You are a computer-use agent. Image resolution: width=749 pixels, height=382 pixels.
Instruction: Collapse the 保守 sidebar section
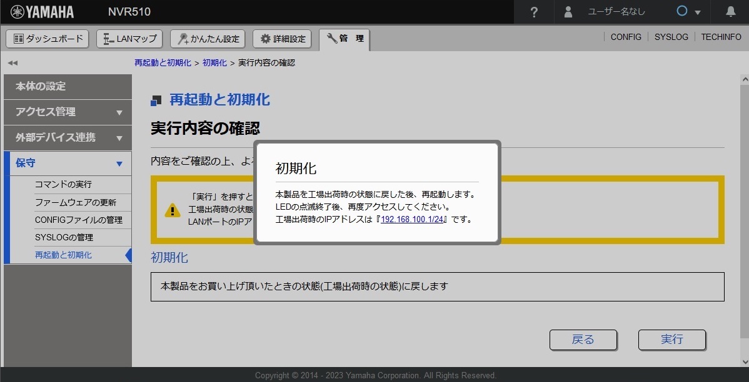(68, 164)
